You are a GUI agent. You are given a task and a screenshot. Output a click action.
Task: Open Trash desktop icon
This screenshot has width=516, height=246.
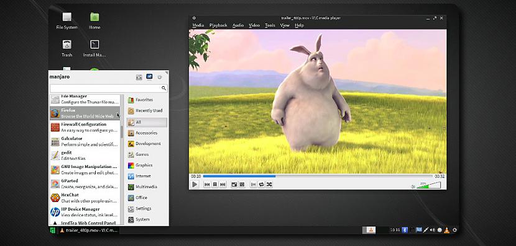67,48
